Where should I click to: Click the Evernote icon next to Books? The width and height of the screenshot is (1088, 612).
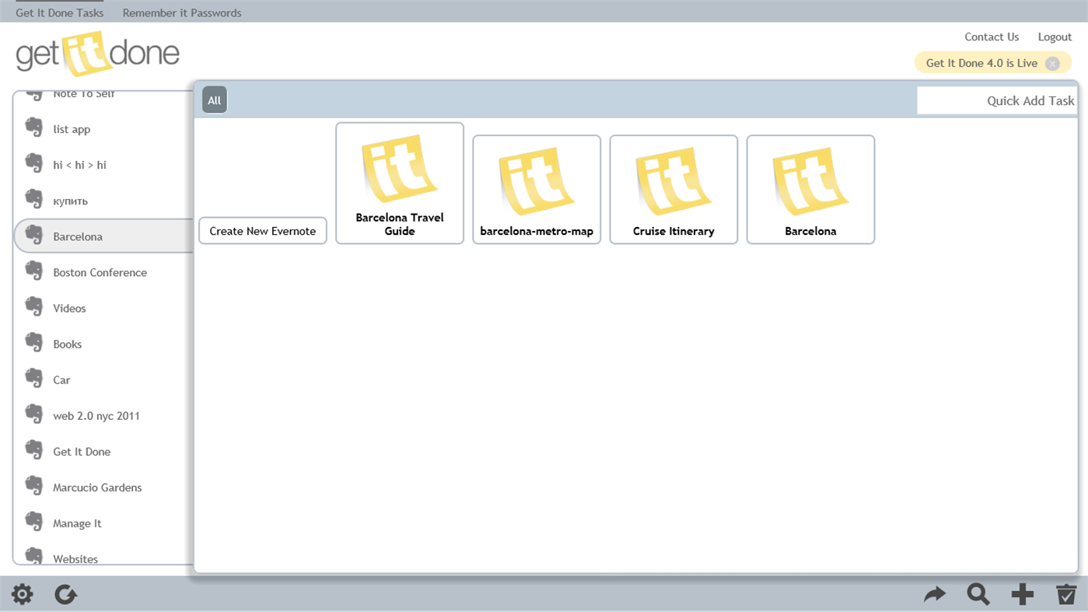point(34,343)
